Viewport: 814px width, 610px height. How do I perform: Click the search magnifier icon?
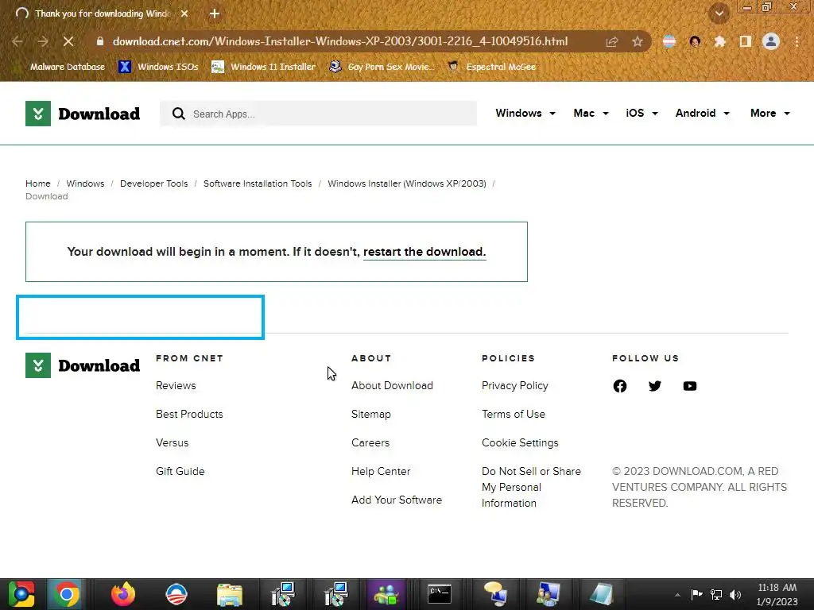[179, 114]
